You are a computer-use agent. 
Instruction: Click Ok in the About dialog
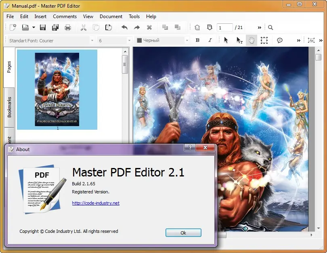183,232
